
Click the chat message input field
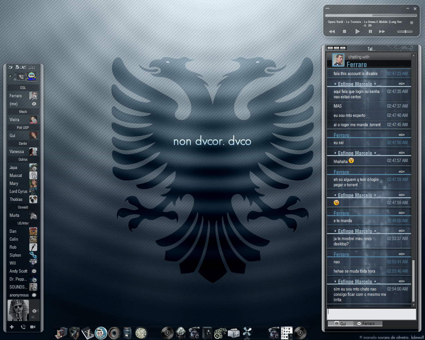372,314
